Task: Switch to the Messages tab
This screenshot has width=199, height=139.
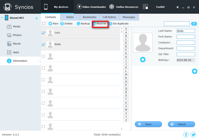Action: tap(129, 17)
